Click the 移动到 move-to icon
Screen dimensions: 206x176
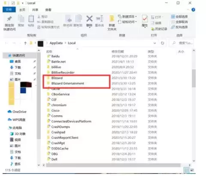click(x=69, y=19)
